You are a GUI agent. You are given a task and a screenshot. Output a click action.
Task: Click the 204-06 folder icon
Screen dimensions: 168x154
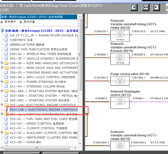click(6, 63)
